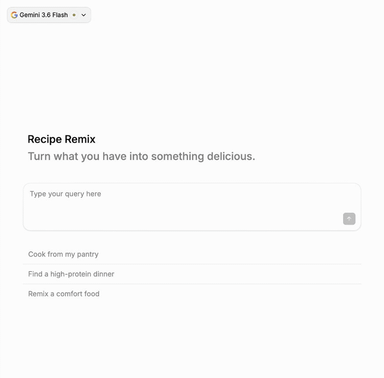This screenshot has height=378, width=384.
Task: Click the word pantry in the first suggestion
Action: pos(88,255)
